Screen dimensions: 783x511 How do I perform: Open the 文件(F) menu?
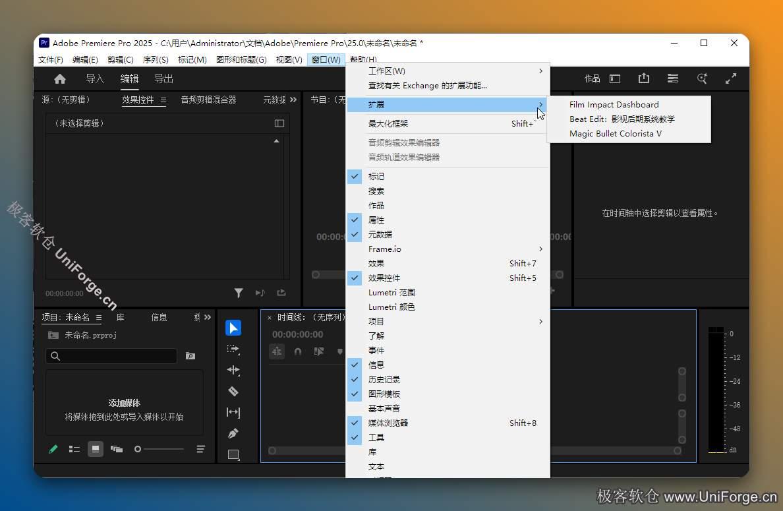coord(51,60)
